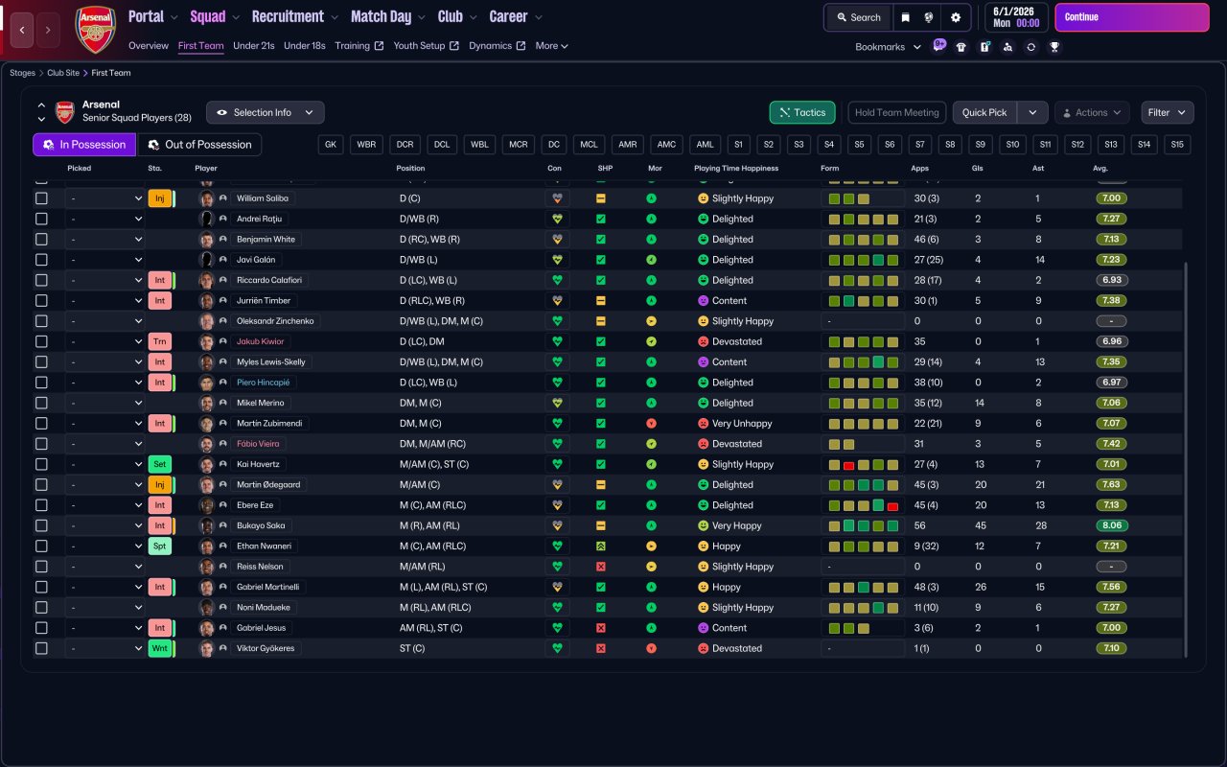This screenshot has height=767, width=1227.
Task: Go back with the left arrow
Action: [23, 30]
